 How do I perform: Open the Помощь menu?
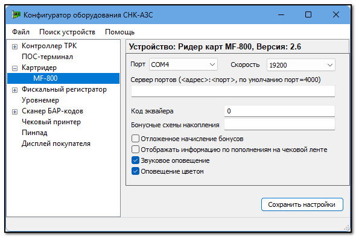pyautogui.click(x=119, y=32)
